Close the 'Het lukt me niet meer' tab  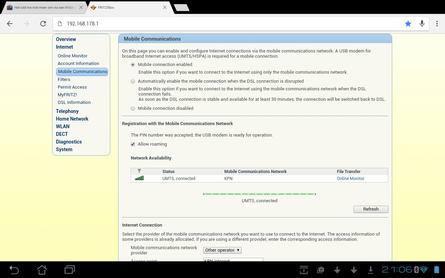point(81,7)
